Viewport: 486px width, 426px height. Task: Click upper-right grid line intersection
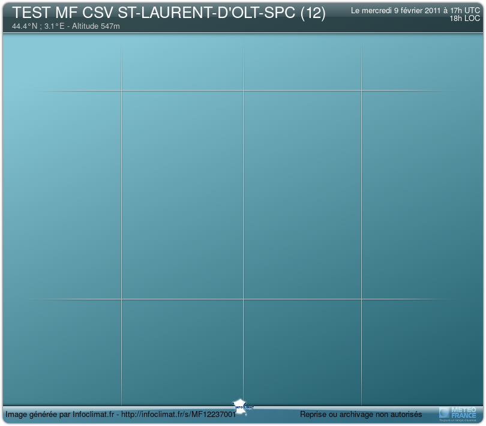point(361,91)
